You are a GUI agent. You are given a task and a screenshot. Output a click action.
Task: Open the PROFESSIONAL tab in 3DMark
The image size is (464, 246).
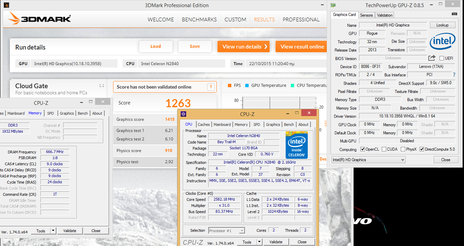click(301, 19)
